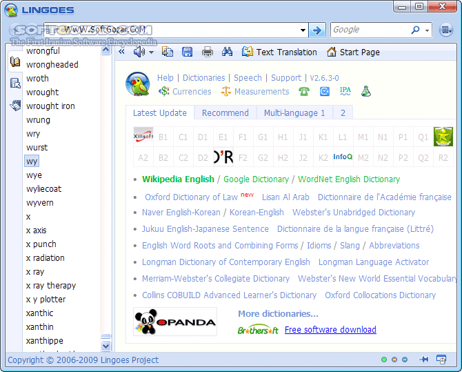The image size is (462, 372).
Task: Expand the Google search engine dropdown
Action: point(427,30)
